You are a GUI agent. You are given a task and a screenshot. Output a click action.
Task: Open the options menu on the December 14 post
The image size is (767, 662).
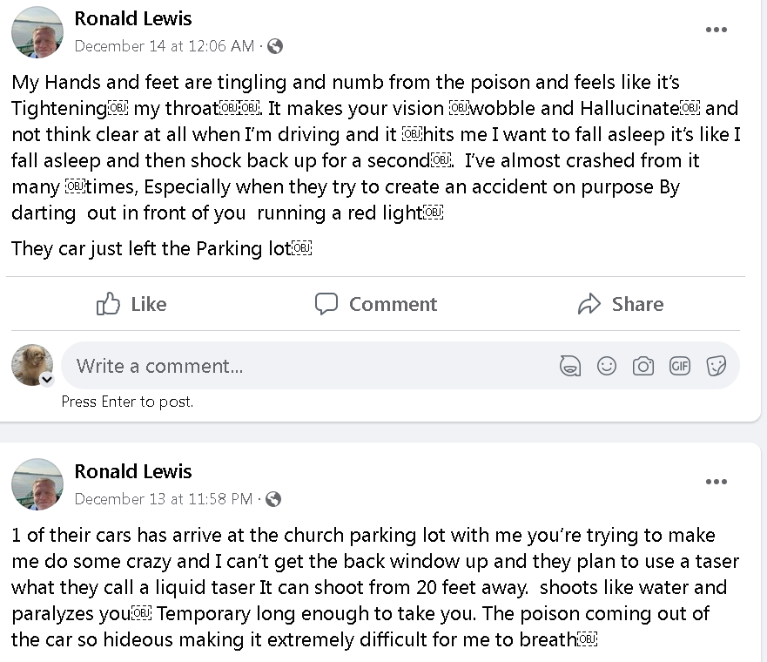coord(717,30)
